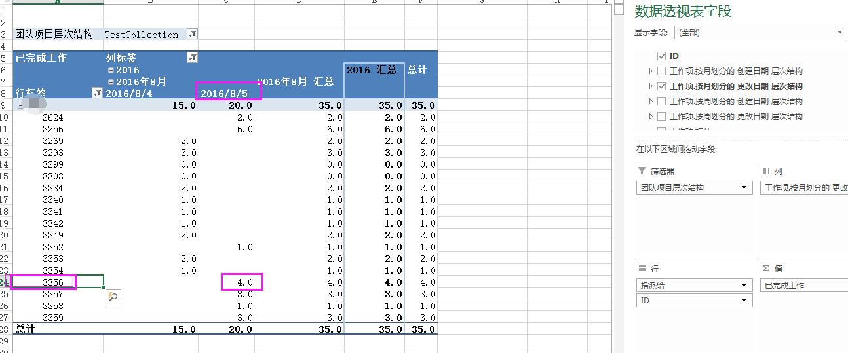Image resolution: width=848 pixels, height=353 pixels.
Task: Open 行标签 row filter icon
Action: (x=97, y=93)
